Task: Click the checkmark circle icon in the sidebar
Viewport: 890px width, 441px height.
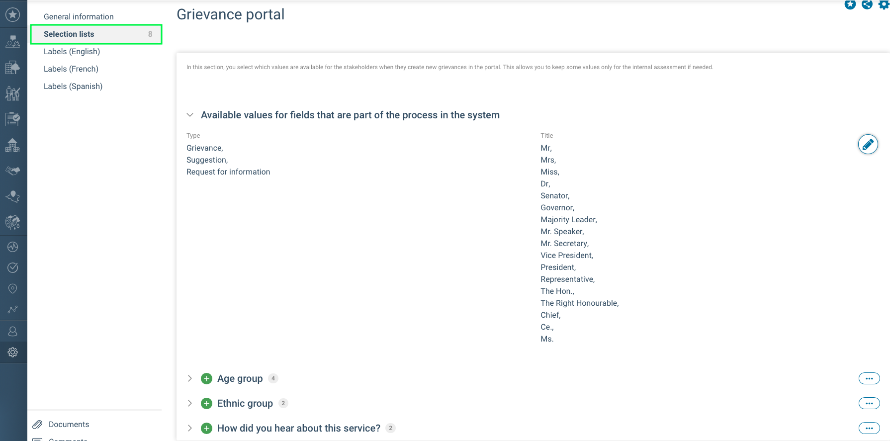Action: pos(12,267)
